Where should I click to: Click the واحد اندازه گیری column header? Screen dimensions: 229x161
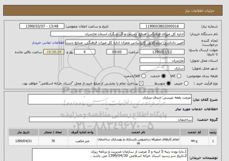point(82,132)
